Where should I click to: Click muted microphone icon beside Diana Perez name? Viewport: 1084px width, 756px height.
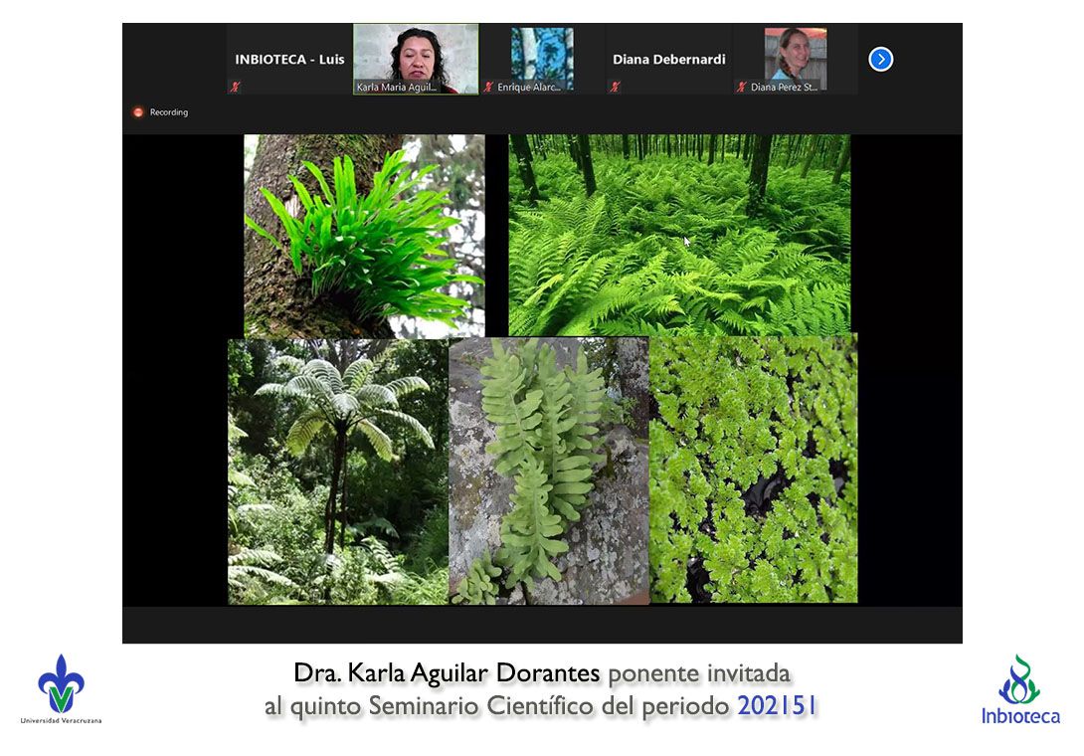(741, 88)
